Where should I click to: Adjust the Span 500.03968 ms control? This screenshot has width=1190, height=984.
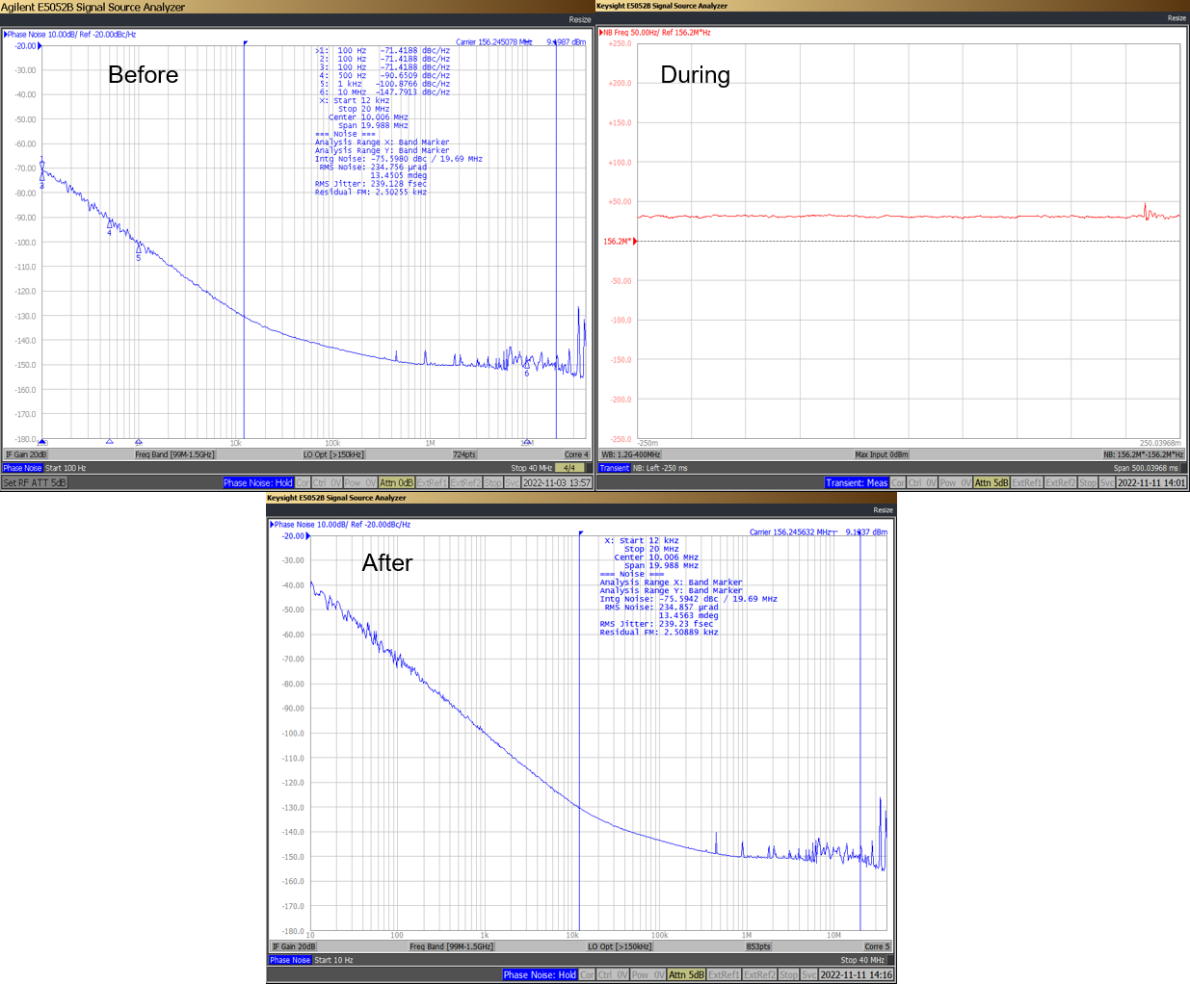coord(1147,467)
